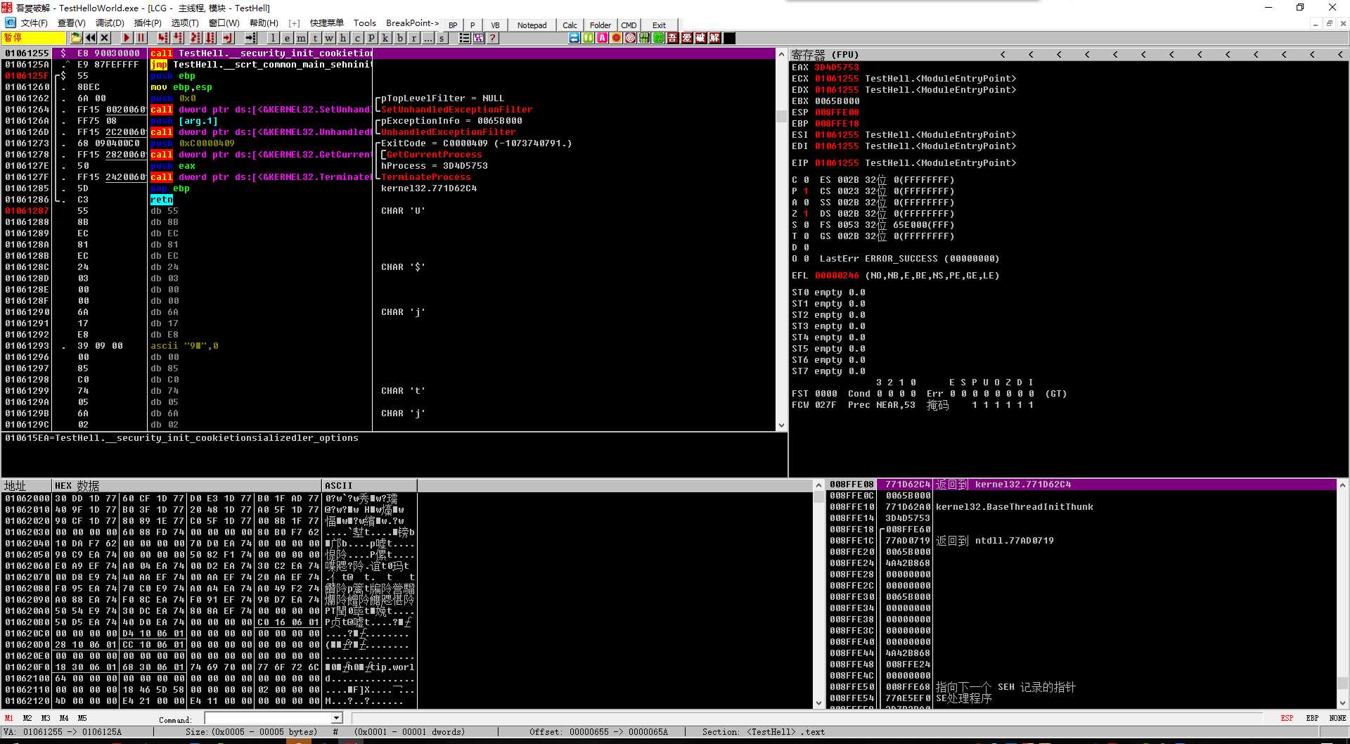Viewport: 1350px width, 744px height.
Task: Click the Restart program rewind icon
Action: 91,38
